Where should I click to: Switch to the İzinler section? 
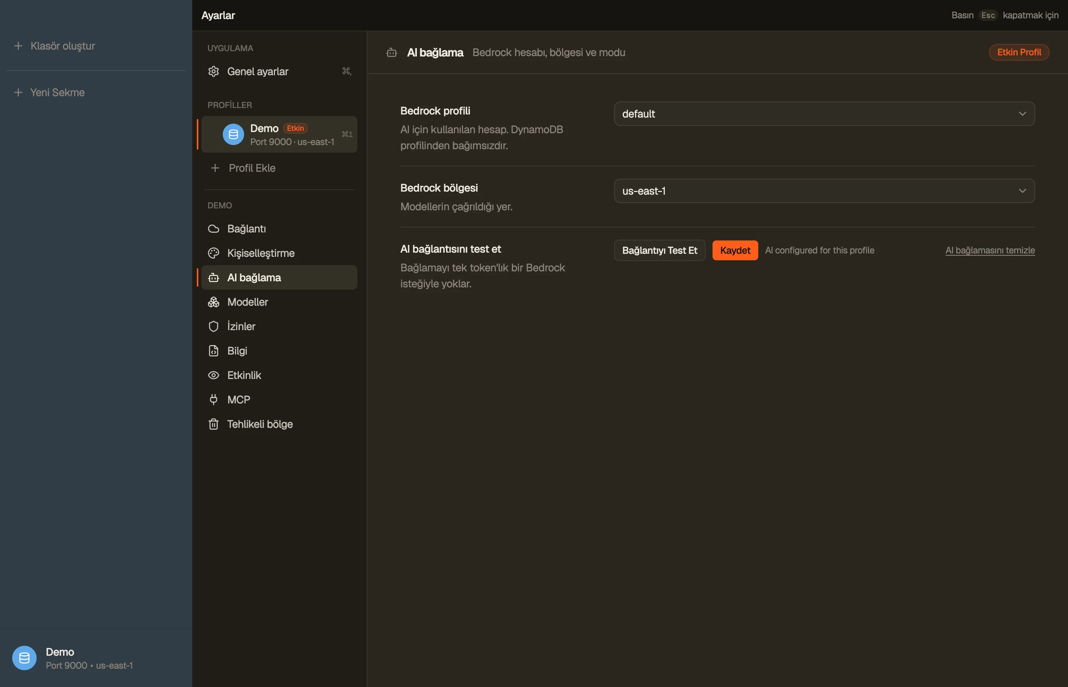[x=279, y=327]
